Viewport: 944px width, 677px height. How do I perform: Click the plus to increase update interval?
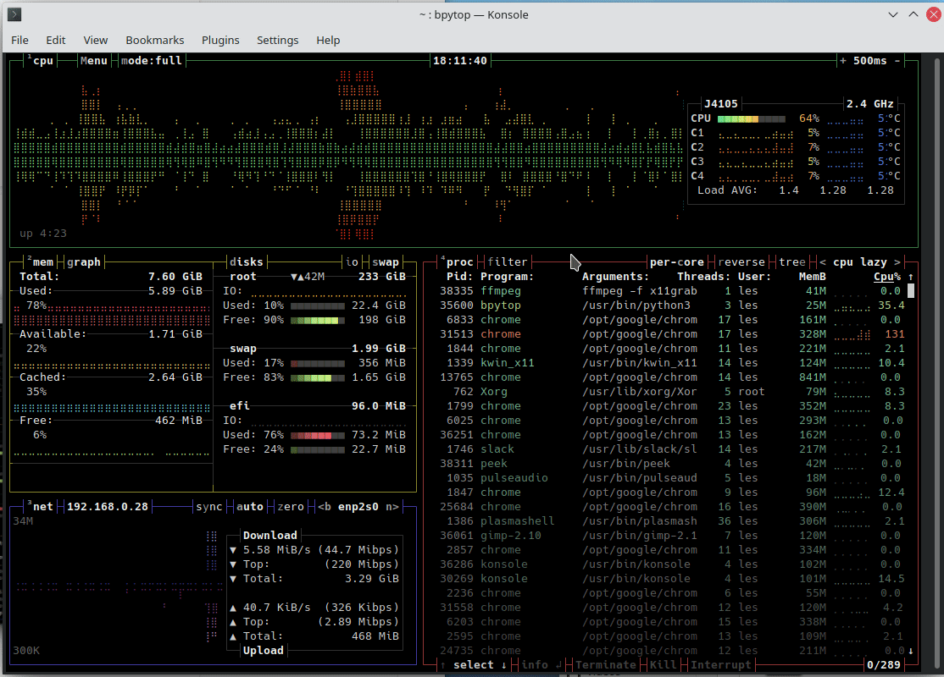click(x=843, y=61)
